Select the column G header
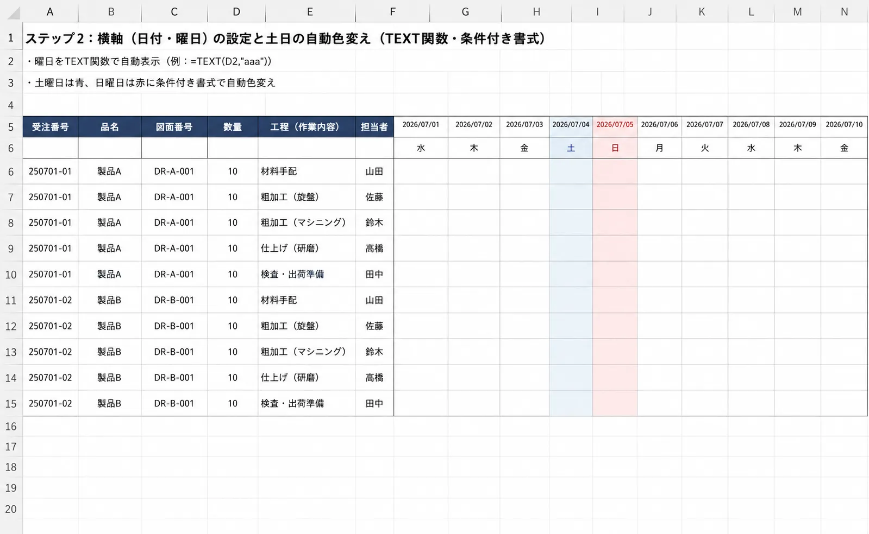Screen dimensions: 869x534 tap(465, 11)
